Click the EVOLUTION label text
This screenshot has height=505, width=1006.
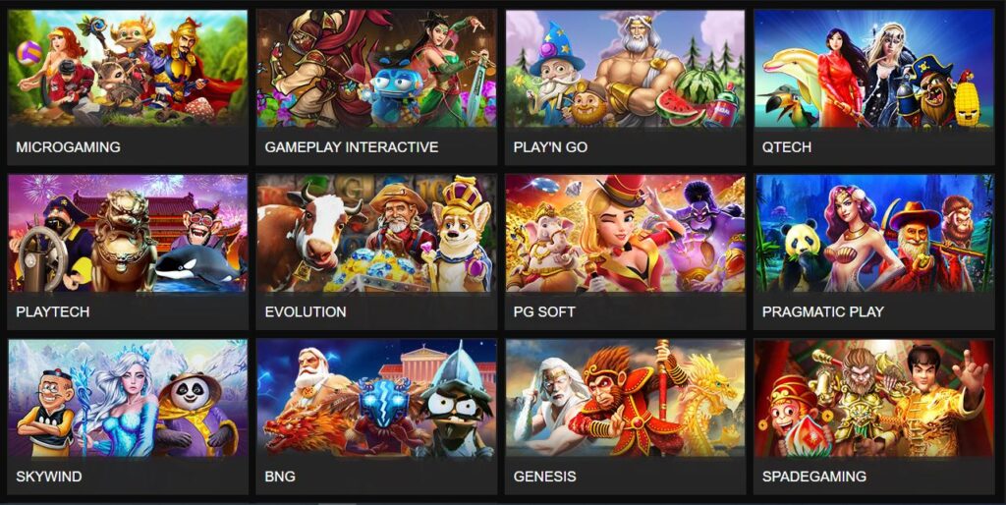[306, 311]
